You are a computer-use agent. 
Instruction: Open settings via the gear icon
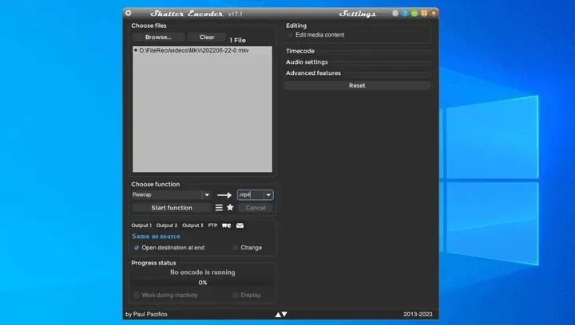pyautogui.click(x=128, y=14)
